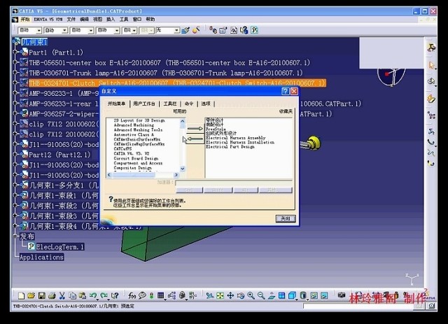The image size is (448, 324).
Task: Open the 工具 menu
Action: point(124,20)
